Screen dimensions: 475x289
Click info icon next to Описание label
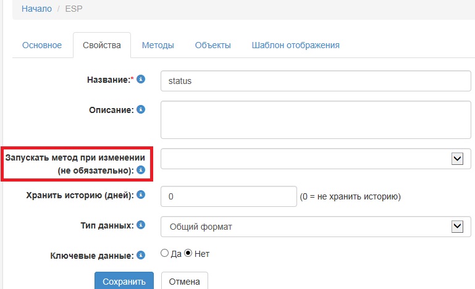141,109
